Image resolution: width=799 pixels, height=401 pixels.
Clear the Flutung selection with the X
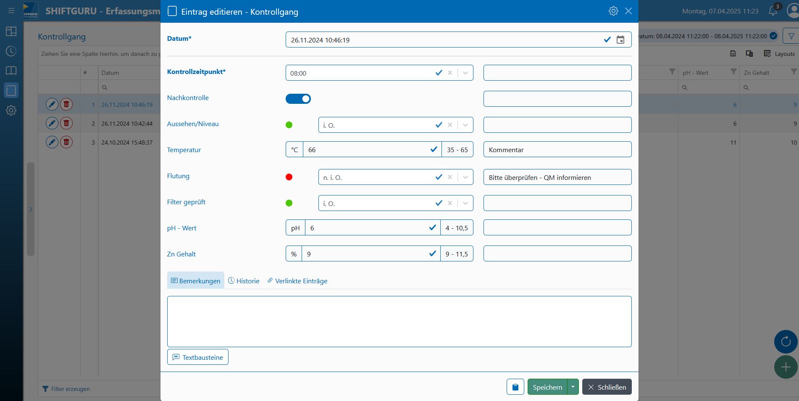pos(449,177)
